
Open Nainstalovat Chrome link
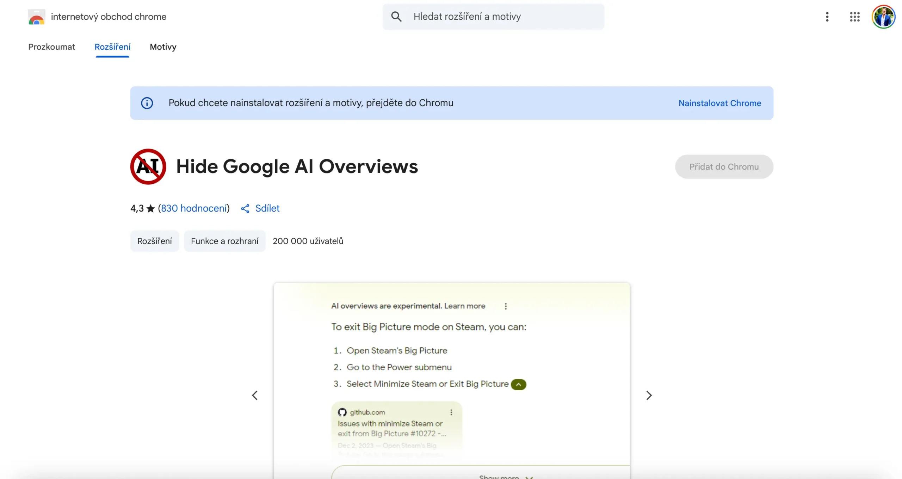[x=720, y=103]
